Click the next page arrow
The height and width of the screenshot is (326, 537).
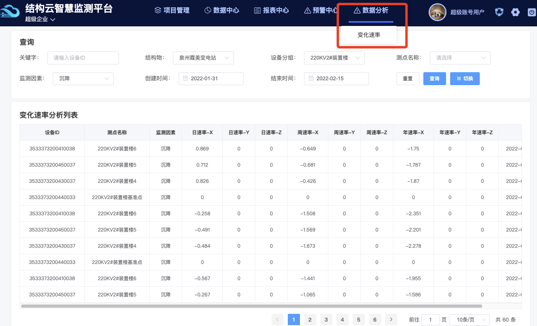(391, 320)
